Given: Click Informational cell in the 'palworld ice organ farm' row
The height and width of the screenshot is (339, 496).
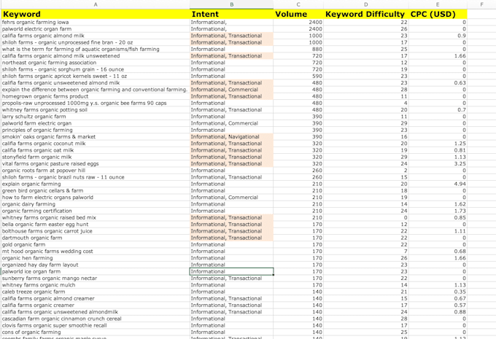Looking at the screenshot, I should (231, 272).
